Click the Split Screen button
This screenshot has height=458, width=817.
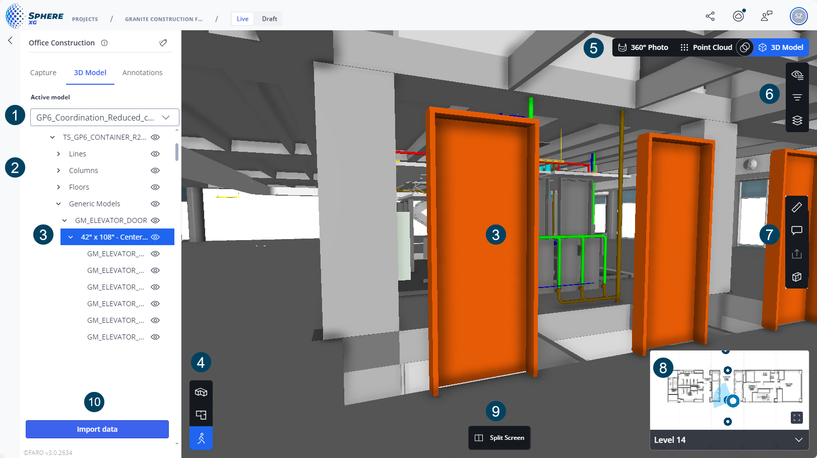[499, 438]
